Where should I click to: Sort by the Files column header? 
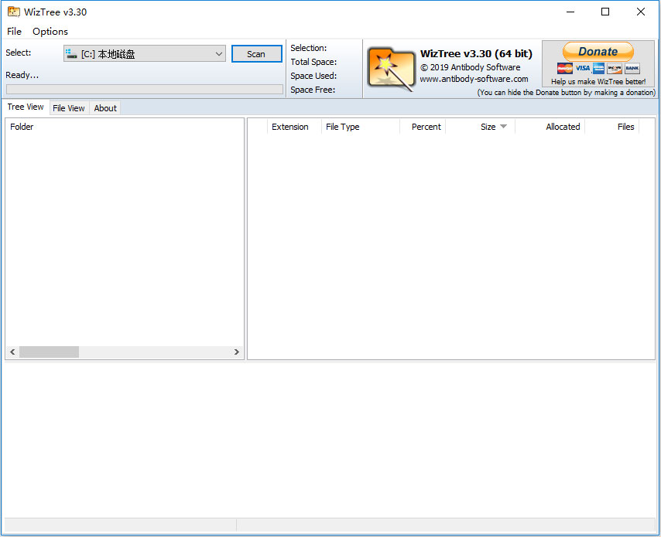612,127
